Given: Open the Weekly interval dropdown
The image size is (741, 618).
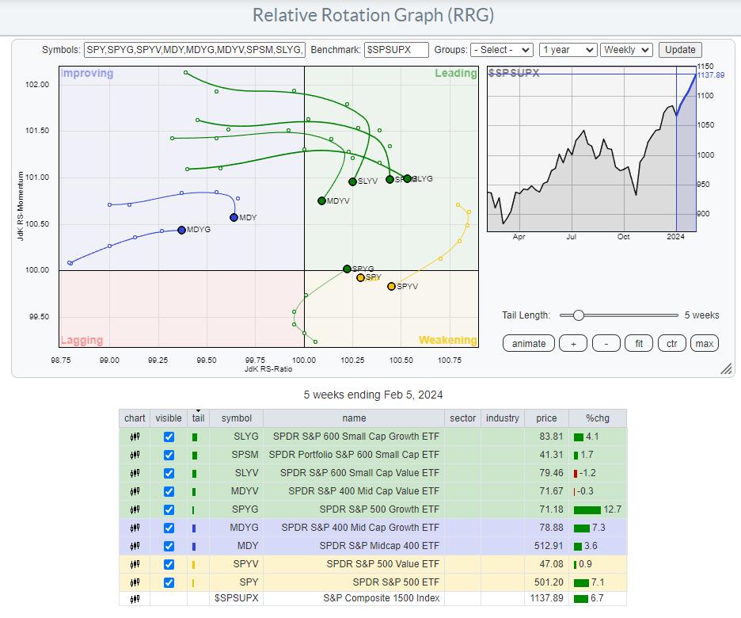Looking at the screenshot, I should click(x=626, y=49).
